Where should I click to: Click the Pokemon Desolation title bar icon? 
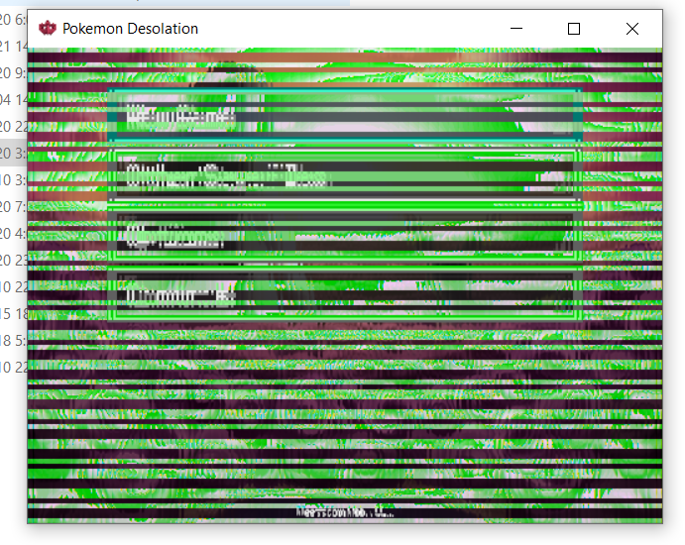pos(47,29)
